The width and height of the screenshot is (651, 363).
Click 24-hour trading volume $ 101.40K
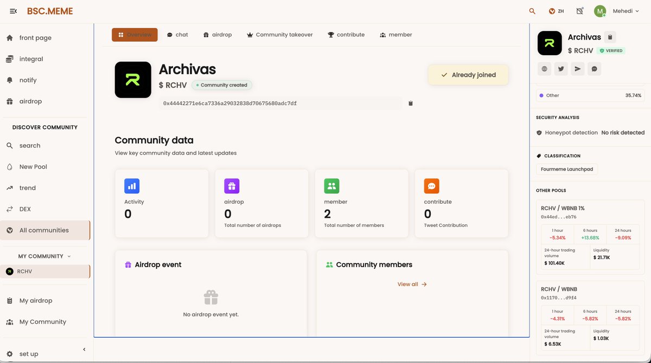554,263
